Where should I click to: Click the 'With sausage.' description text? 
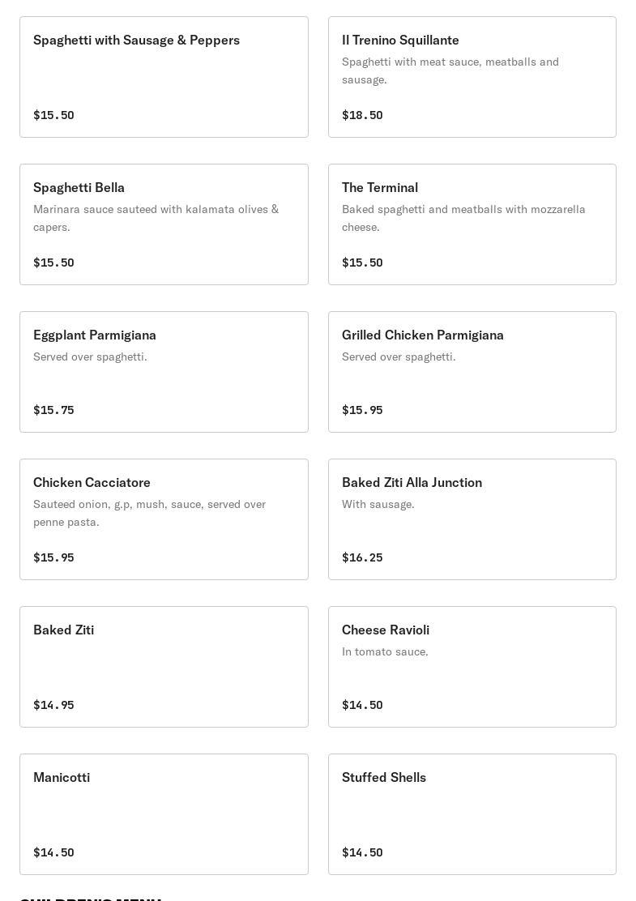point(378,504)
